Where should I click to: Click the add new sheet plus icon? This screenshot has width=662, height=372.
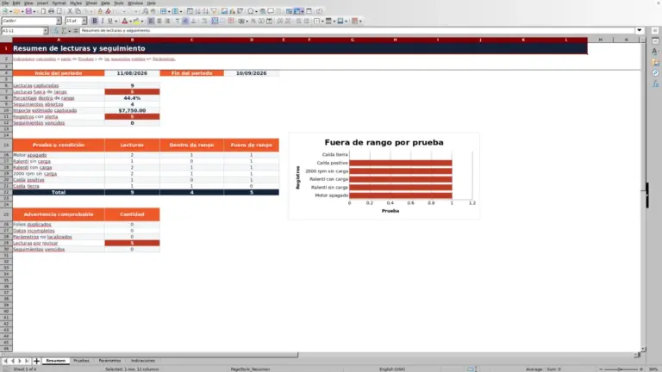click(36, 361)
